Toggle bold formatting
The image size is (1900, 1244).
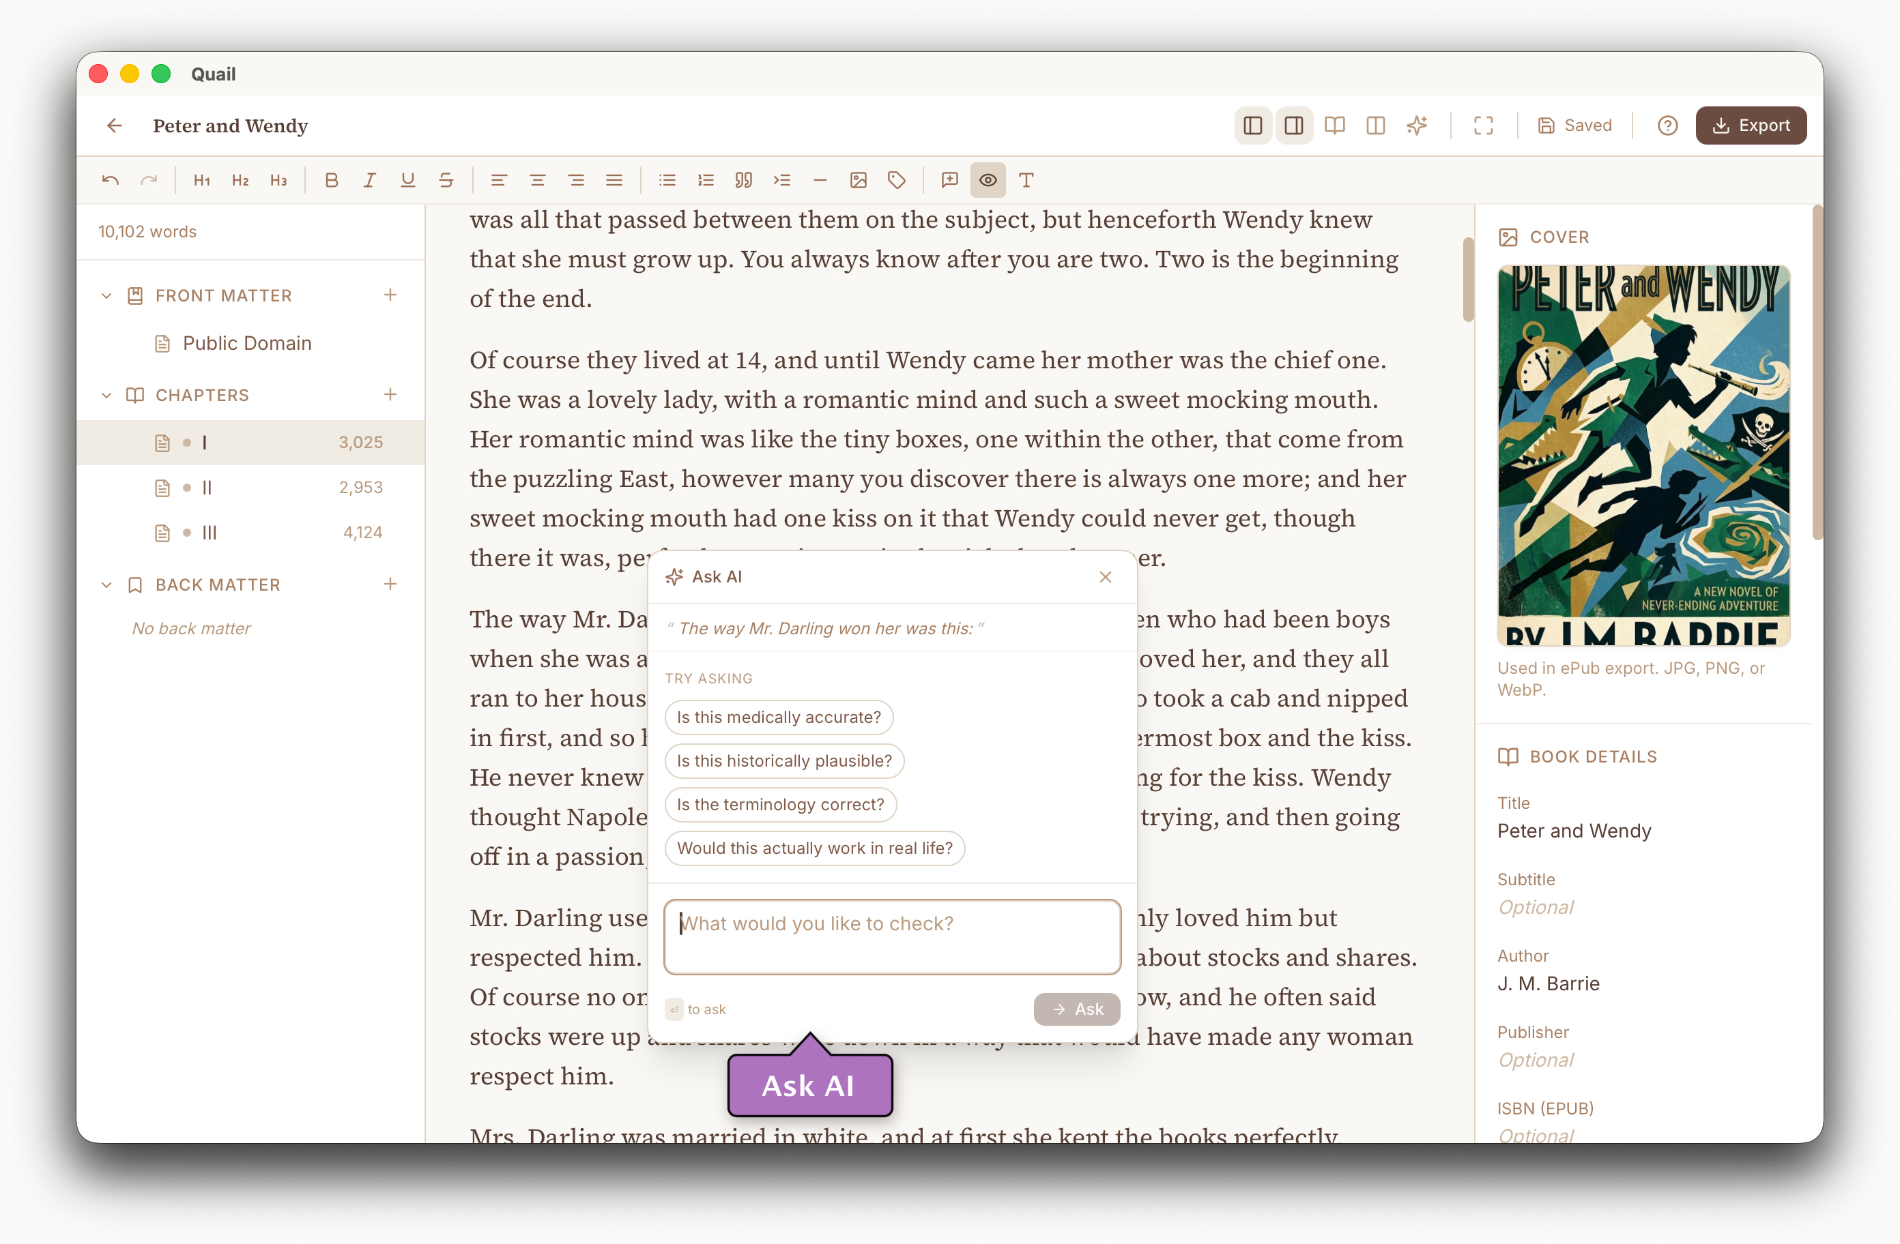point(331,180)
